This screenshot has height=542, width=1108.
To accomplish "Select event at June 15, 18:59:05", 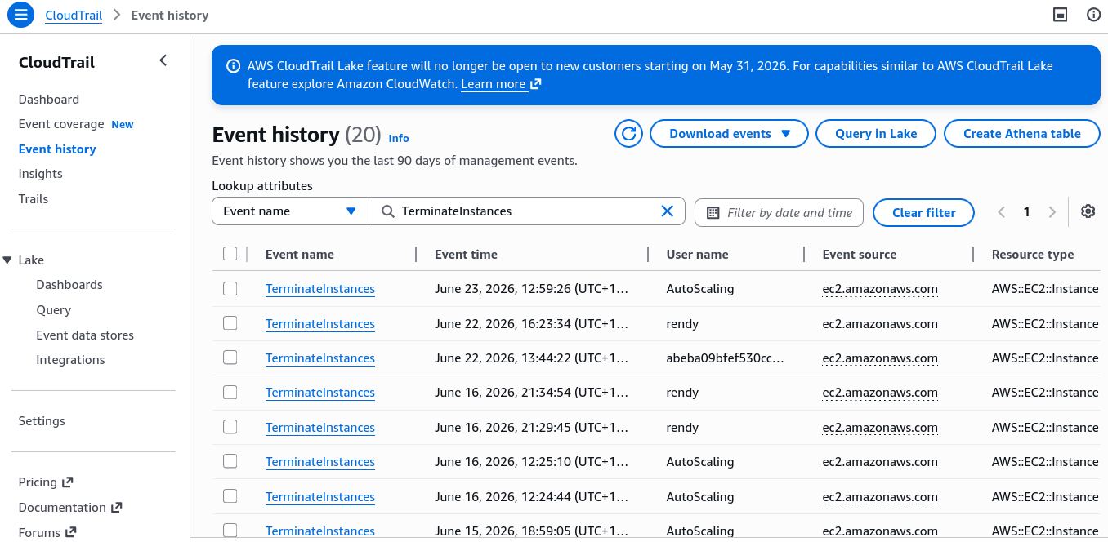I will tap(230, 531).
